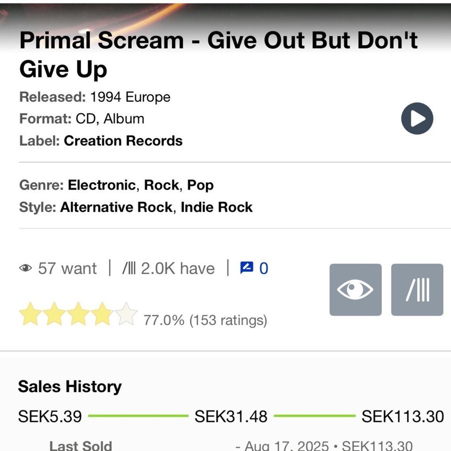Viewport: 451px width, 451px height.
Task: Click the small eye icon beside 57 want
Action: [25, 268]
